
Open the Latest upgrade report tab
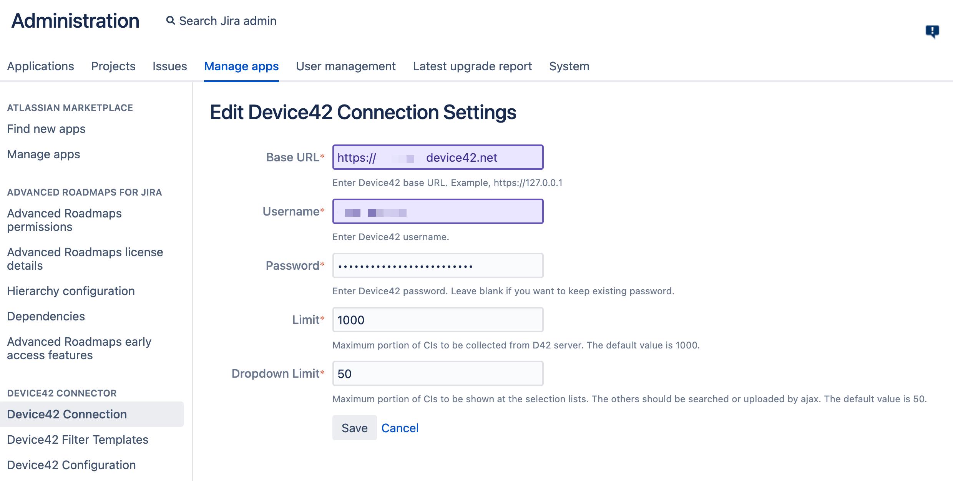472,66
